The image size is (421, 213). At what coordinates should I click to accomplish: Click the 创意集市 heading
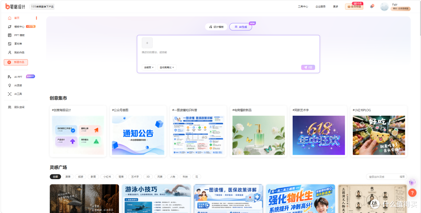[58, 98]
